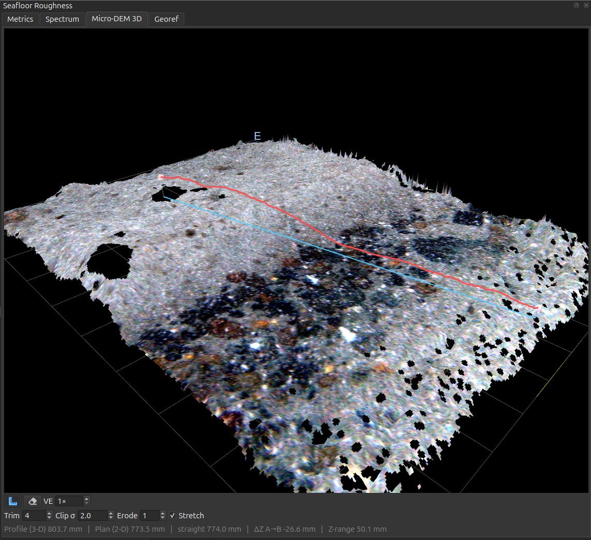Open the Metrics tab
This screenshot has height=540, width=591.
point(20,19)
